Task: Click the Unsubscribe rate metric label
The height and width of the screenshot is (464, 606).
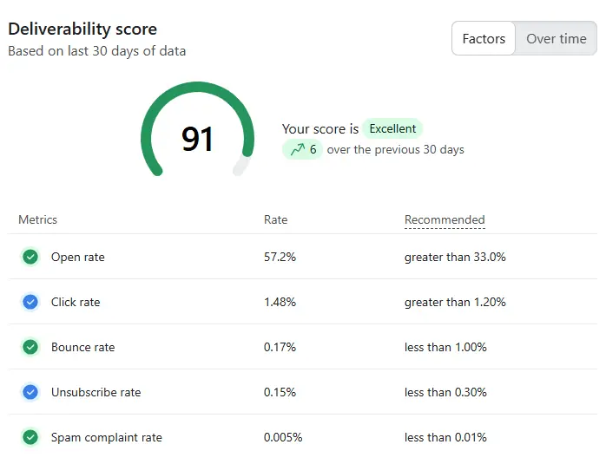Action: [x=96, y=392]
